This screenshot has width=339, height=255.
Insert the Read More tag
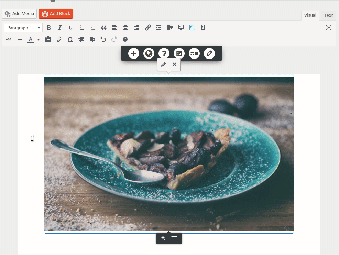point(159,28)
